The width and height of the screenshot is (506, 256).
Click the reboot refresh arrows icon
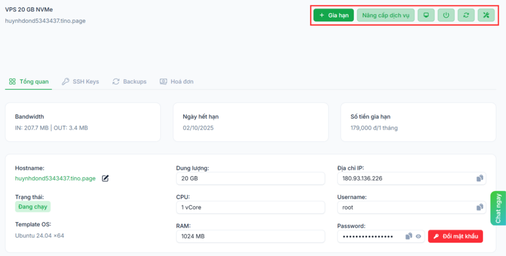466,15
